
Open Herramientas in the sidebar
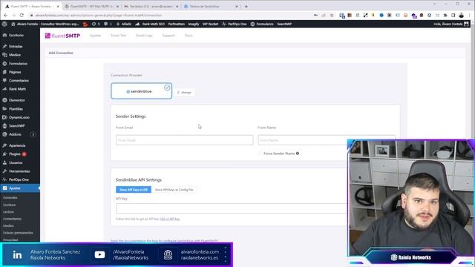20,171
